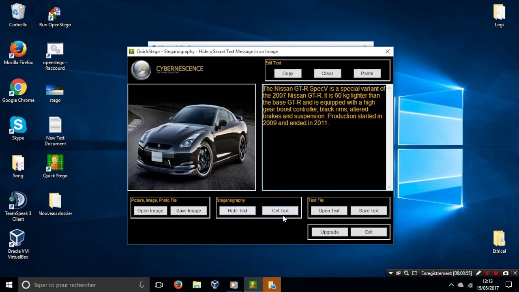Viewport: 519px width, 292px height.
Task: Select the Logi folder on desktop
Action: [x=499, y=15]
